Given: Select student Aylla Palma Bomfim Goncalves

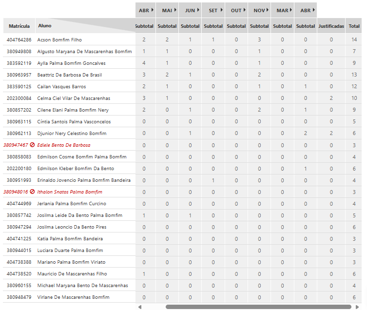Looking at the screenshot, I should click(71, 63).
